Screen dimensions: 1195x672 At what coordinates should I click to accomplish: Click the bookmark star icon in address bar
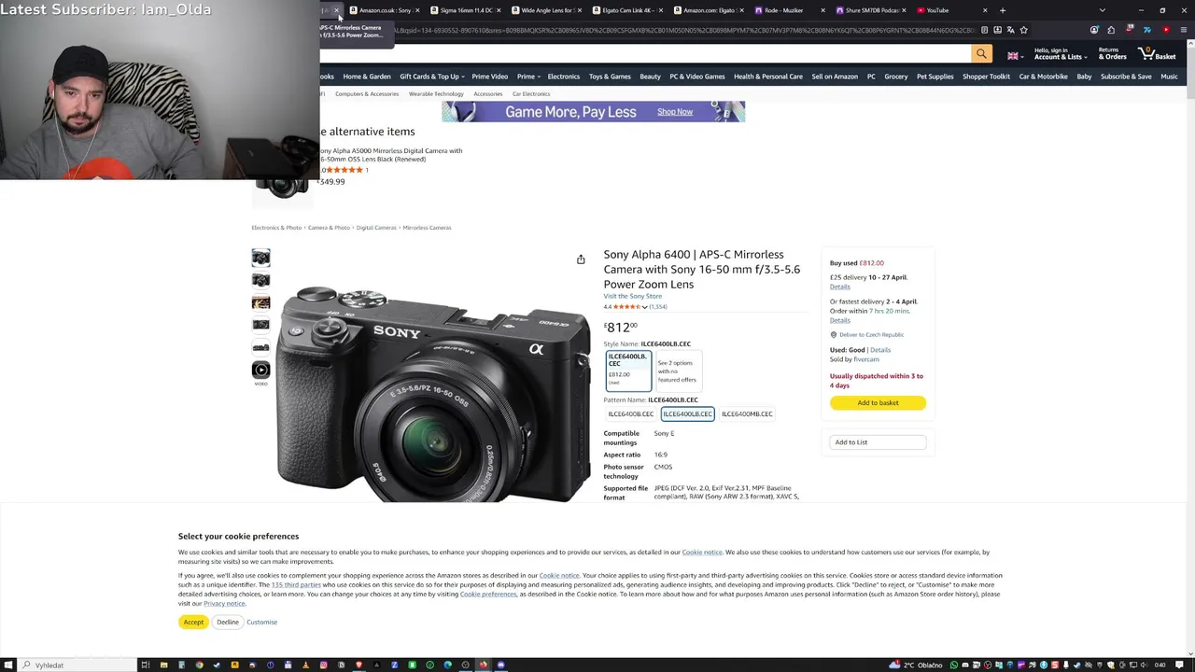1023,30
